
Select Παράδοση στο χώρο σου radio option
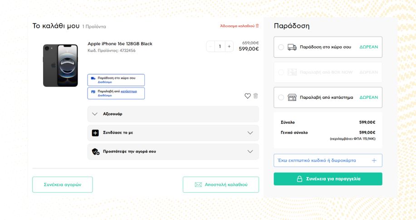click(281, 47)
